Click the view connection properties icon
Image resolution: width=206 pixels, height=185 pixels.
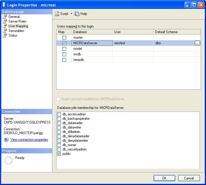[x=6, y=140]
